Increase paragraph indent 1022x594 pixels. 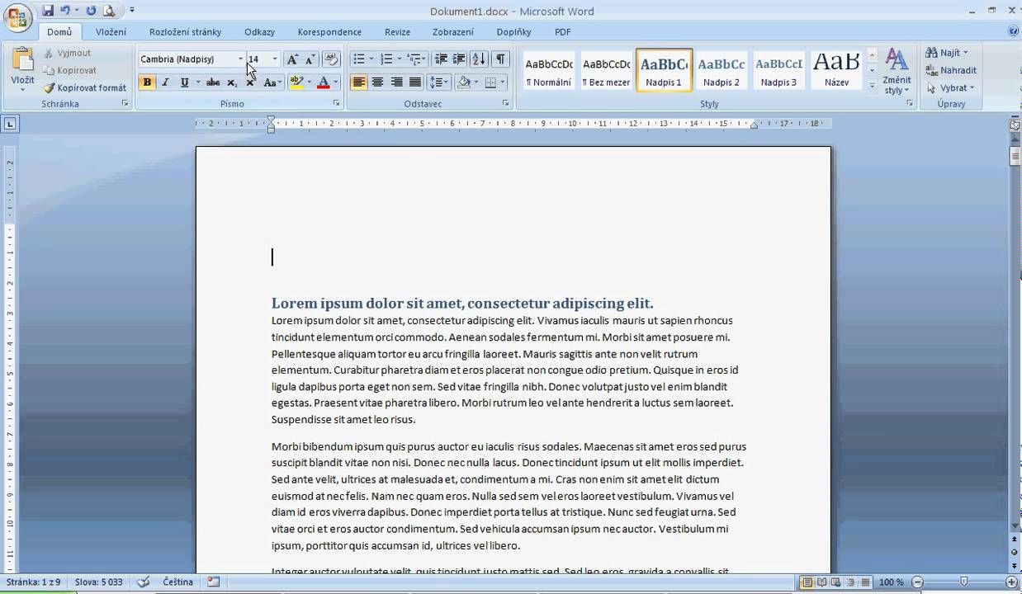(x=459, y=59)
